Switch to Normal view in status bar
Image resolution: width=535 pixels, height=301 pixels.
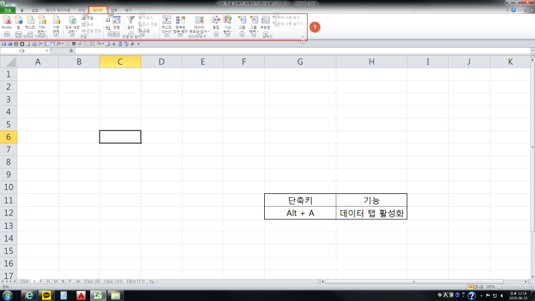[470, 287]
